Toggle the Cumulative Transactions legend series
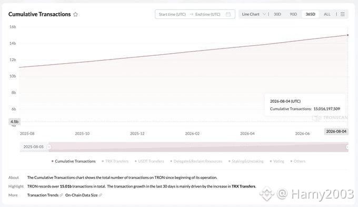The image size is (358, 207). pyautogui.click(x=74, y=161)
